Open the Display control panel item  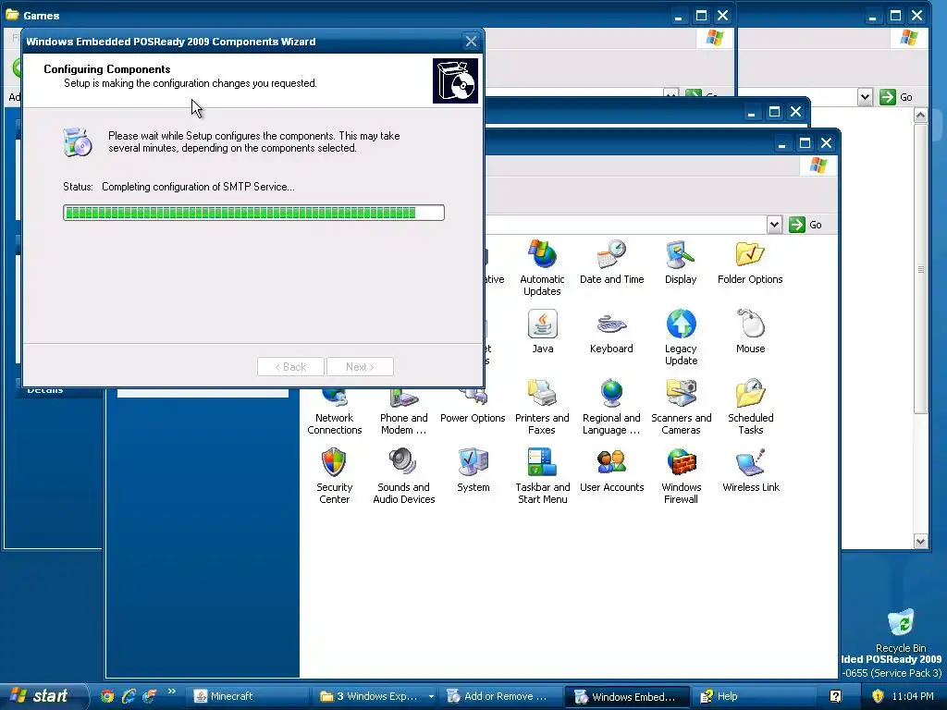[681, 262]
